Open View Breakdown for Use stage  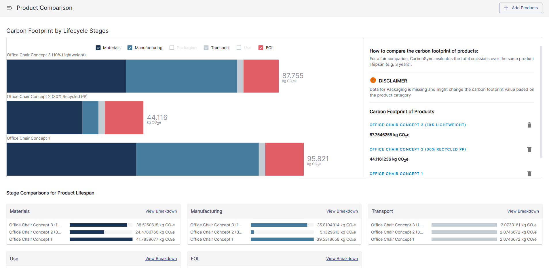coord(161,259)
